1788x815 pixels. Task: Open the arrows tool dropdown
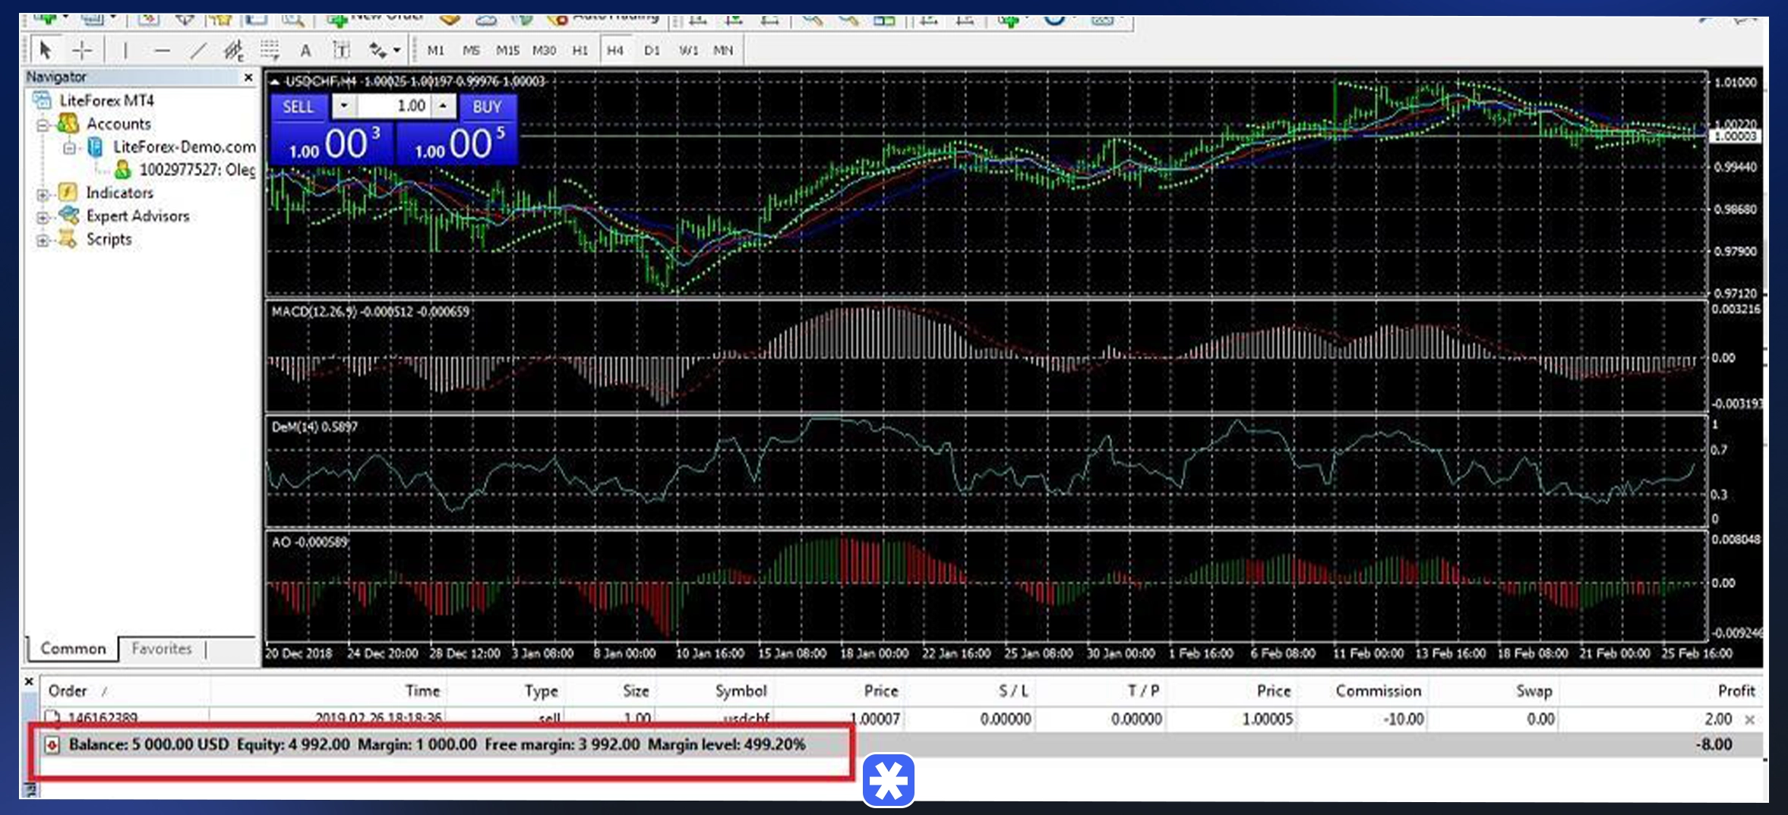tap(396, 51)
